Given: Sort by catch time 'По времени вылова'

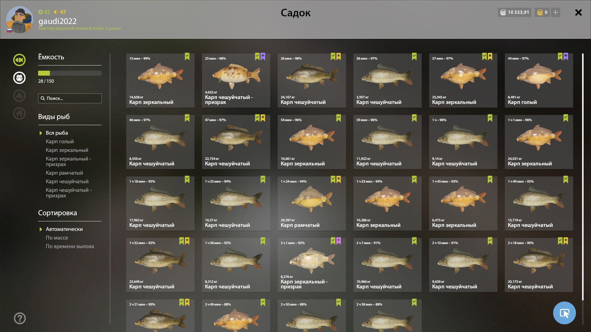Looking at the screenshot, I should click(70, 246).
